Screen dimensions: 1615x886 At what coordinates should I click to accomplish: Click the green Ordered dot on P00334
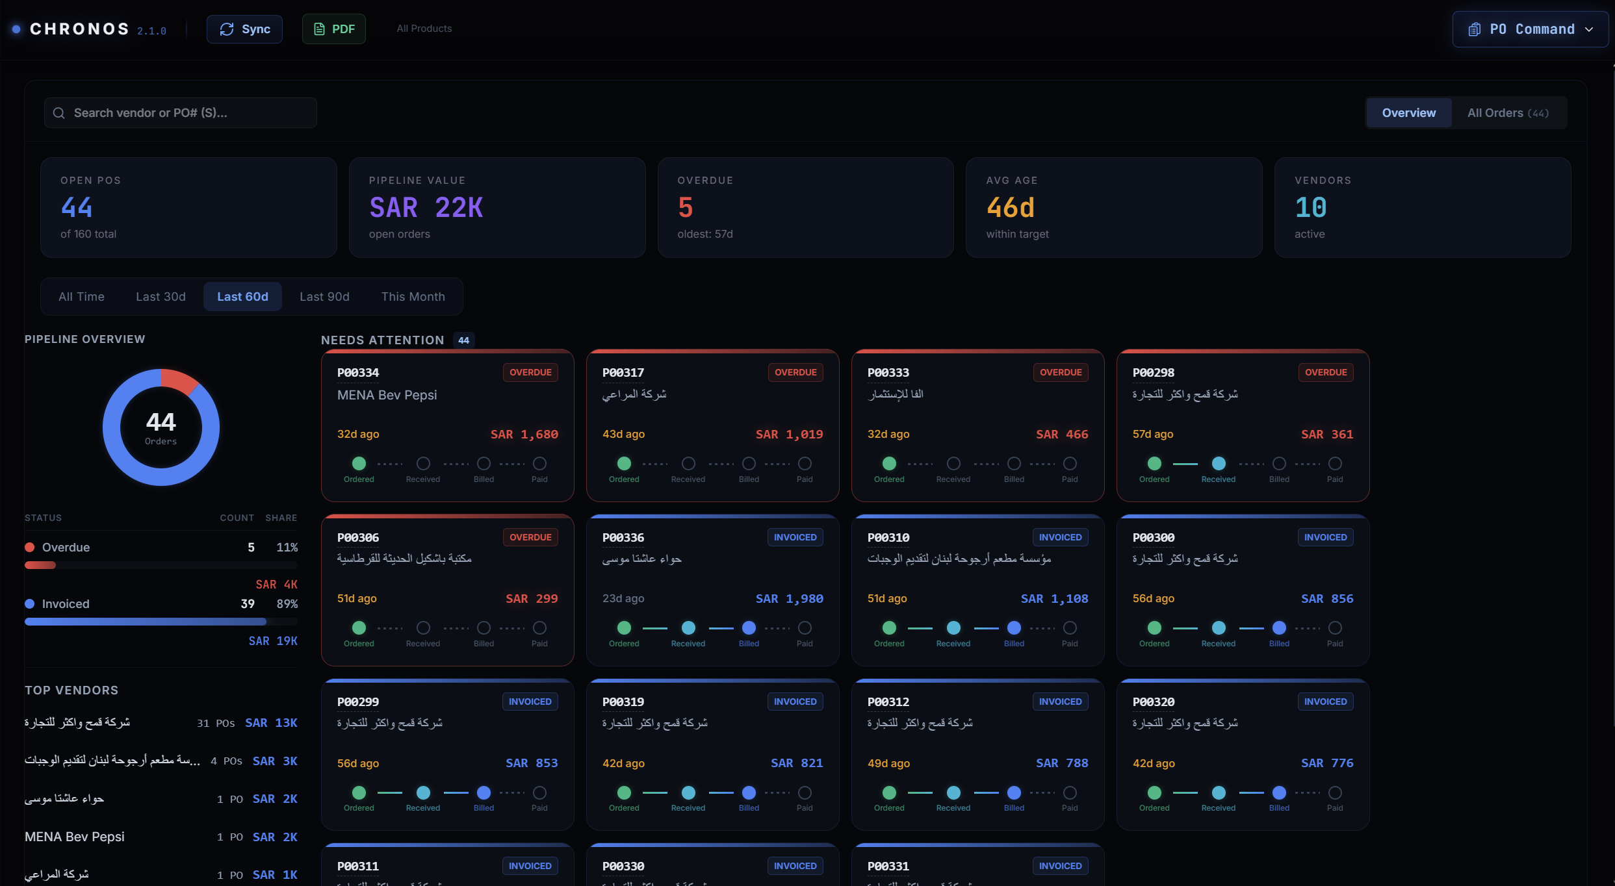[x=359, y=463]
